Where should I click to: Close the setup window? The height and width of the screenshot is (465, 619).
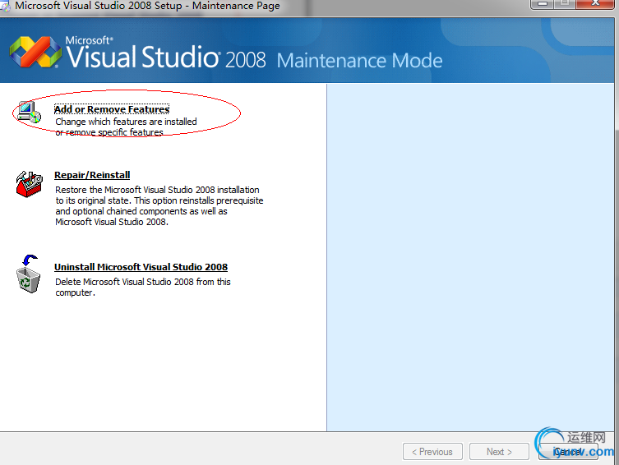[x=595, y=4]
